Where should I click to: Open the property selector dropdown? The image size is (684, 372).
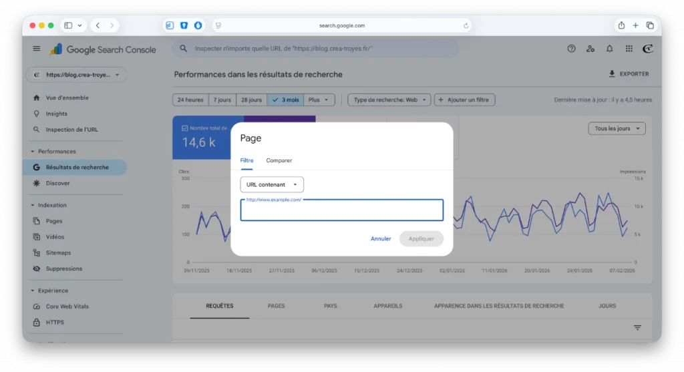tap(76, 75)
